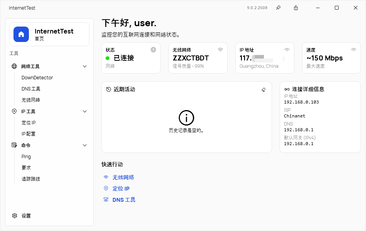
Task: Toggle IP 地址 visibility eye icon
Action: pos(287,50)
